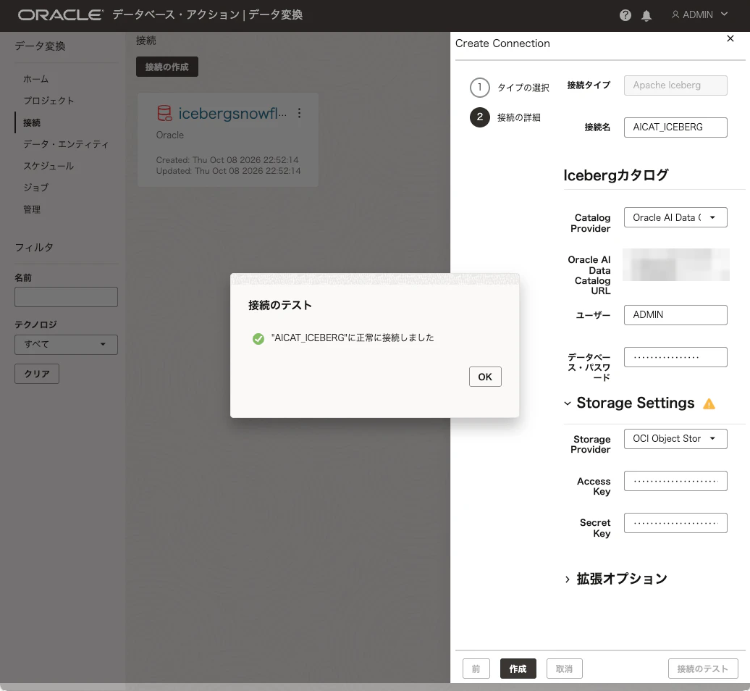Click the Updated: Thu Oct 08 2026 22:52:14 text
Screen dimensions: 750x691
[228, 171]
